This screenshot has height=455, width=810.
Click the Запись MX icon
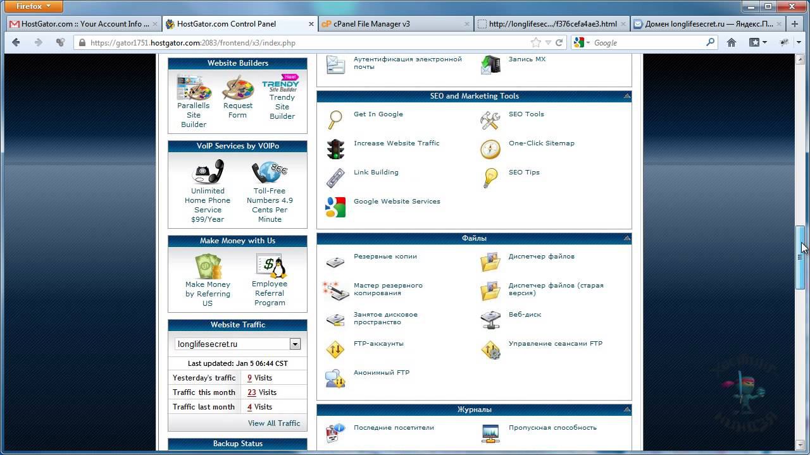[x=490, y=64]
